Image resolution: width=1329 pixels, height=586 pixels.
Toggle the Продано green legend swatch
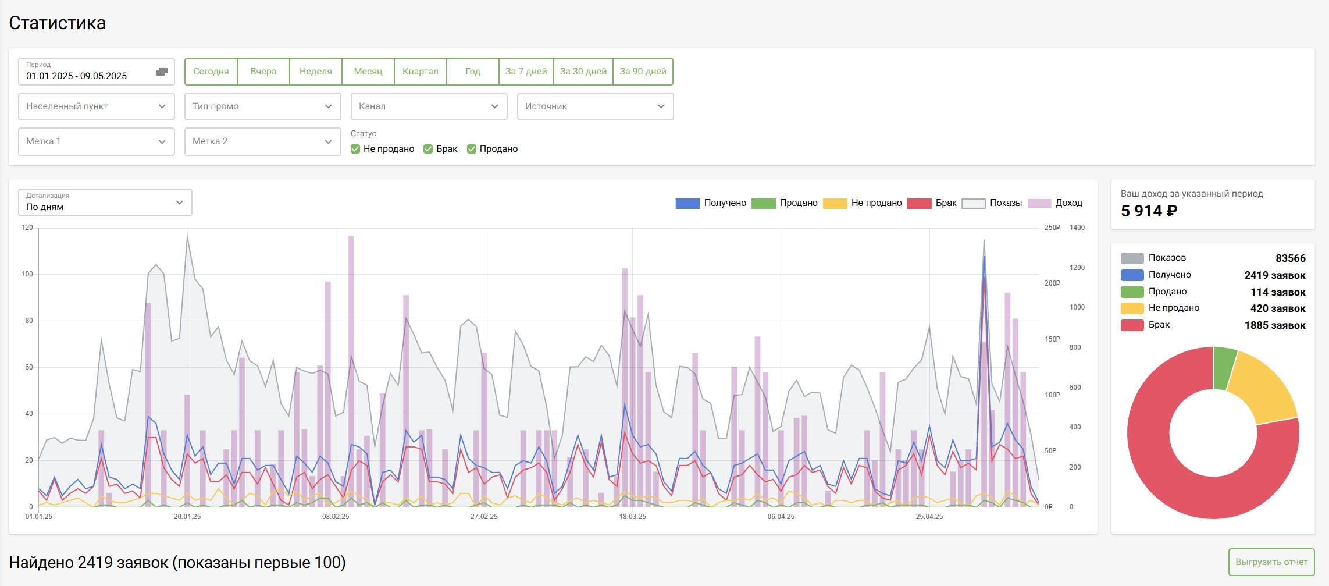click(763, 203)
